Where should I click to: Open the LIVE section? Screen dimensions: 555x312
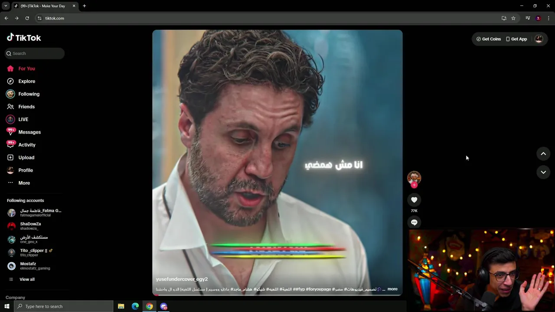coord(23,119)
